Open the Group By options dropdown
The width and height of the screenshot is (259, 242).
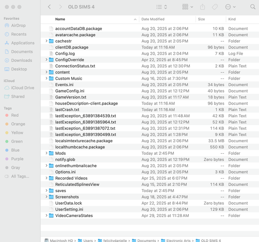point(188,7)
